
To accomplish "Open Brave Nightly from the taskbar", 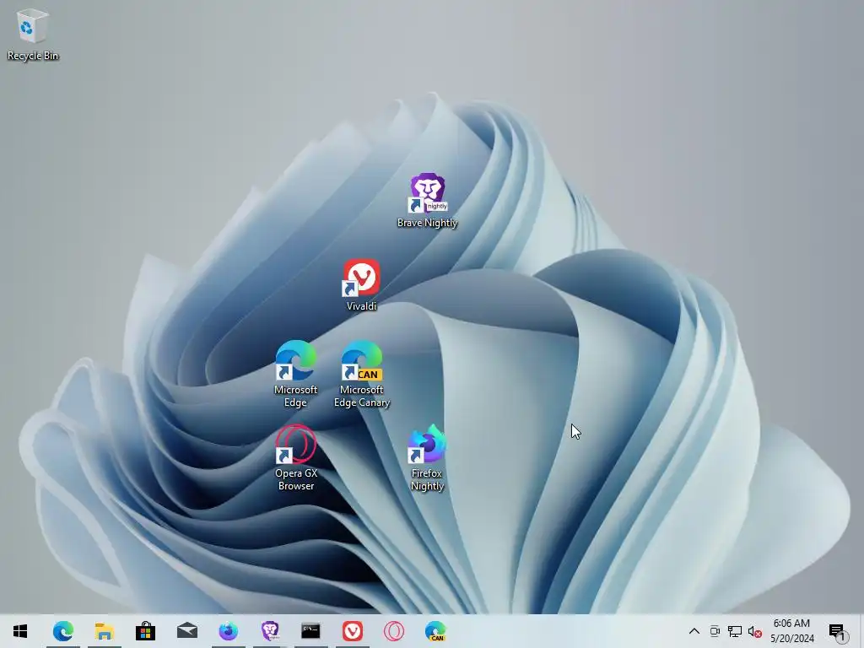I will 269,631.
